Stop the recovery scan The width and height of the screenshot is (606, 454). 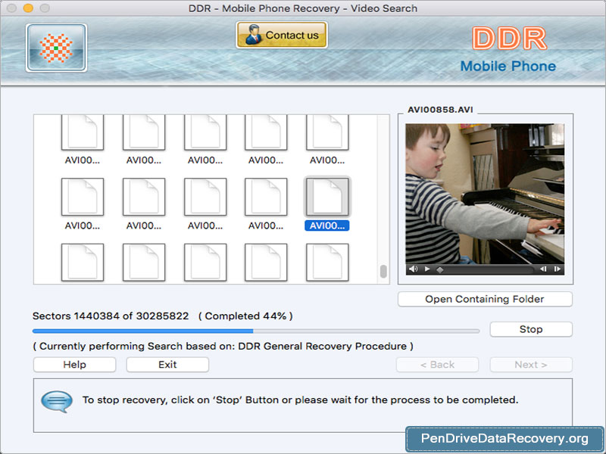coord(531,329)
